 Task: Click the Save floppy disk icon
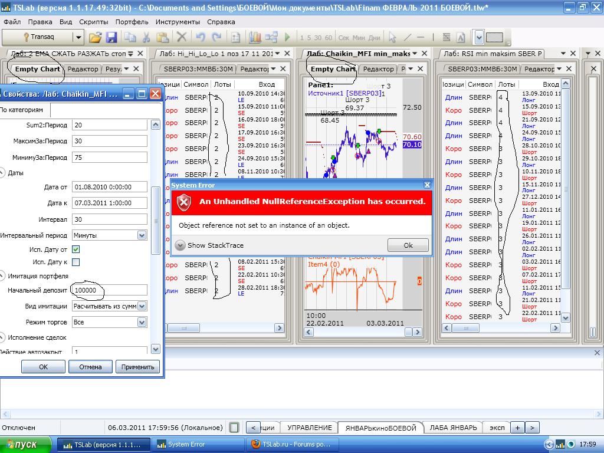(x=111, y=37)
